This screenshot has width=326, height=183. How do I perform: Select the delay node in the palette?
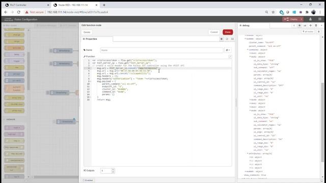[14, 54]
